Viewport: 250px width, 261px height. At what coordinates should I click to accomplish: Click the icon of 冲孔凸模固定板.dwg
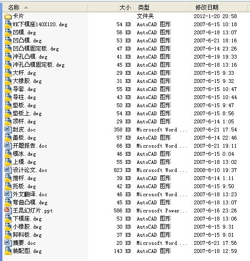(8, 65)
